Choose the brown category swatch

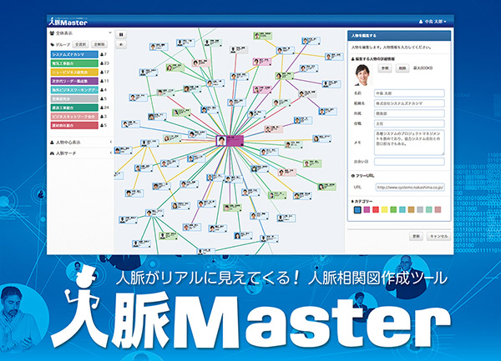tap(411, 209)
